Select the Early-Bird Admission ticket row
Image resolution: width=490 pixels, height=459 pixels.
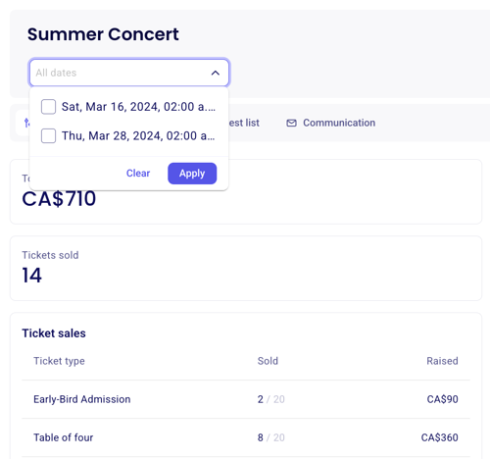click(x=246, y=399)
